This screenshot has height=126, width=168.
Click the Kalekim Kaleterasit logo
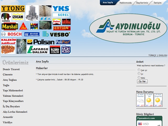click(x=9, y=41)
